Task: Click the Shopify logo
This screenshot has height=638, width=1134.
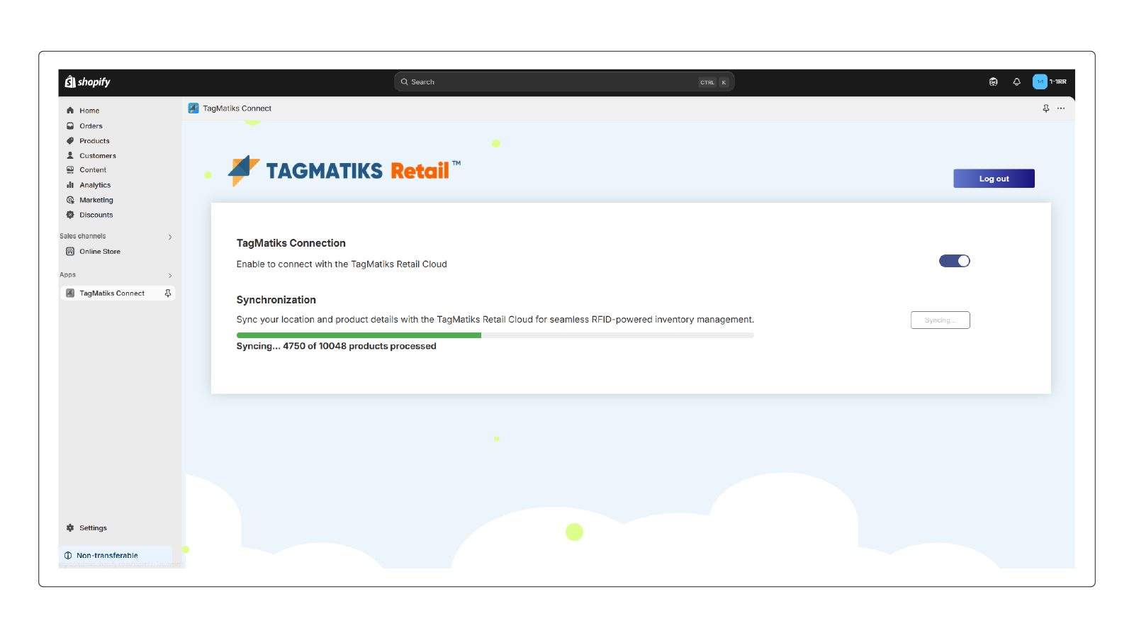Action: [x=88, y=82]
